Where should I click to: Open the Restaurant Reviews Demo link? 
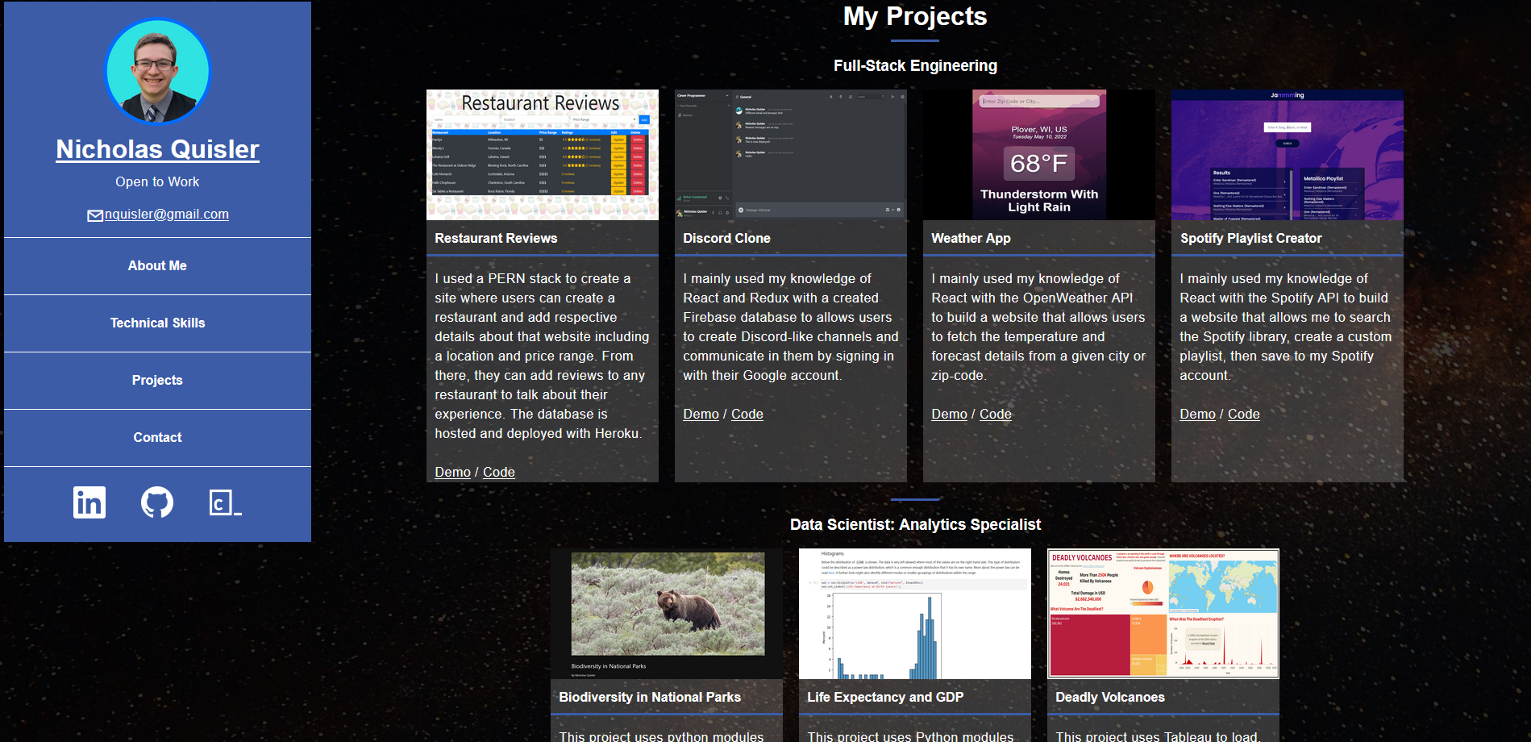click(452, 473)
